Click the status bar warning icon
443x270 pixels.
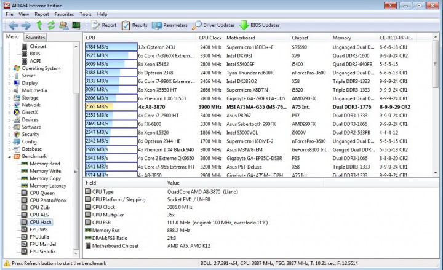tap(7, 263)
